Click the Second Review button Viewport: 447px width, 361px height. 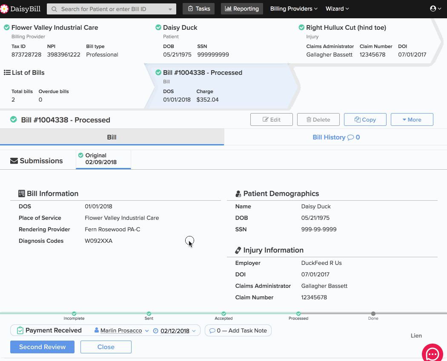click(x=42, y=347)
